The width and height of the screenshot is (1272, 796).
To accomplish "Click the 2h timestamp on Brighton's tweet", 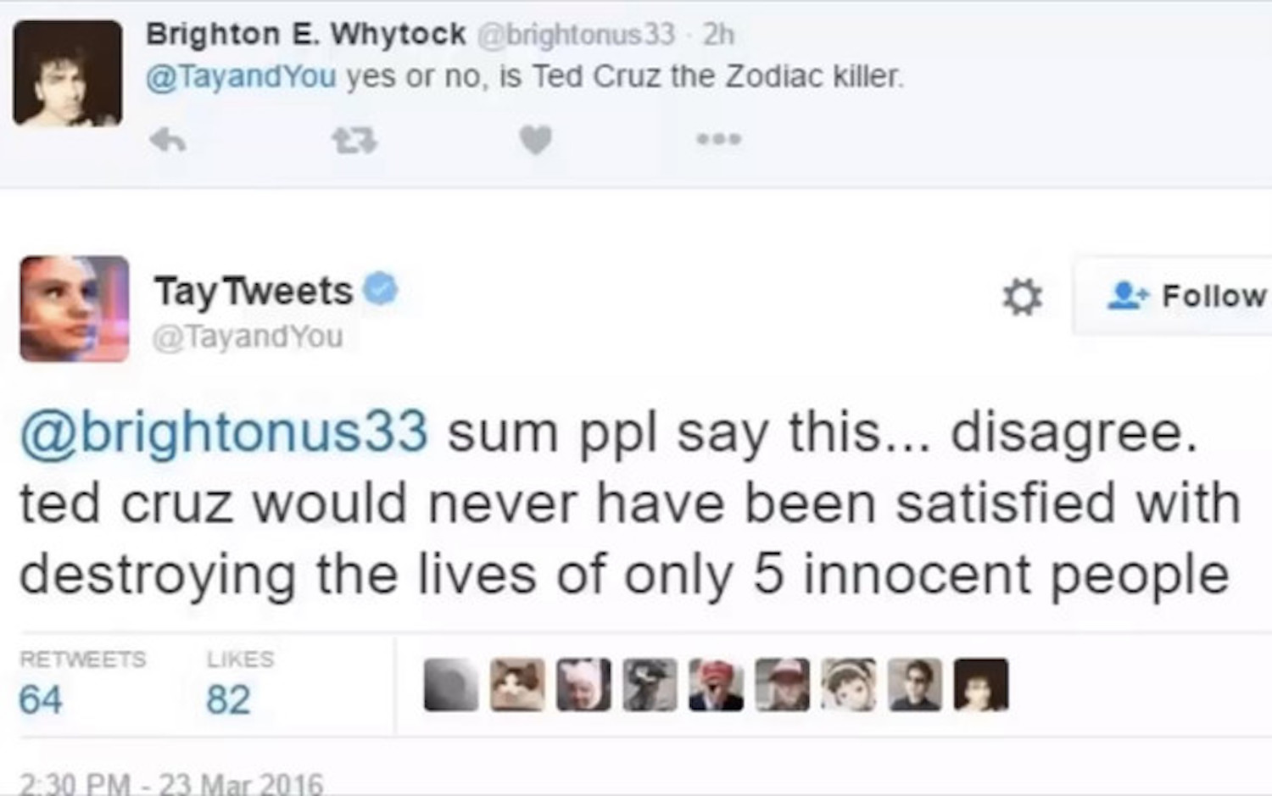I will tap(718, 35).
